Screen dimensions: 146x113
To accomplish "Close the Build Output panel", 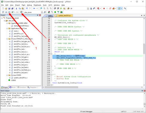I will coord(145,91).
